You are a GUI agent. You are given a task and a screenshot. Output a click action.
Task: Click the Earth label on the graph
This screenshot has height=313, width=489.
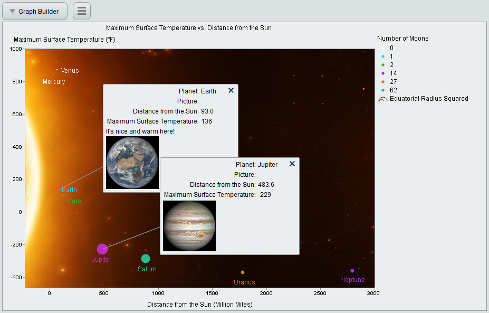69,189
